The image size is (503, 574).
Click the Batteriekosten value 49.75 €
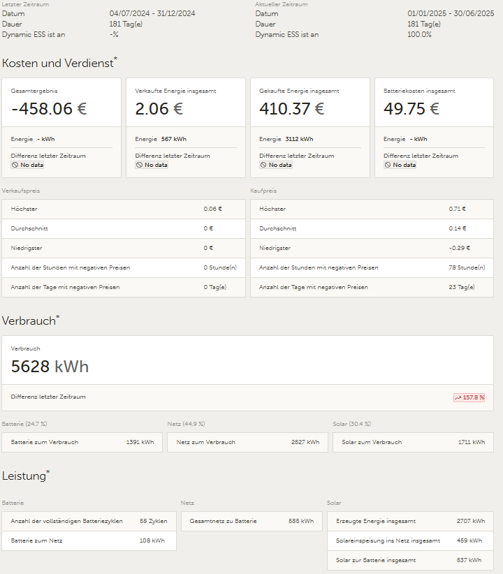tap(411, 109)
